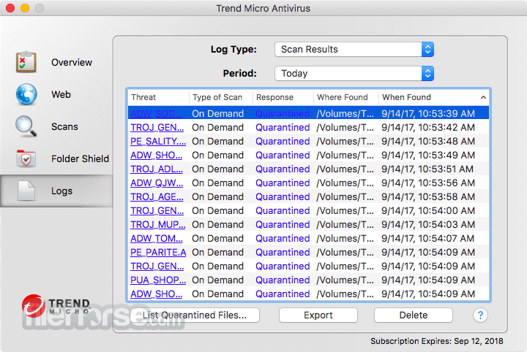Screen dimensions: 527x352
Task: Open the help question mark button
Action: pyautogui.click(x=480, y=315)
